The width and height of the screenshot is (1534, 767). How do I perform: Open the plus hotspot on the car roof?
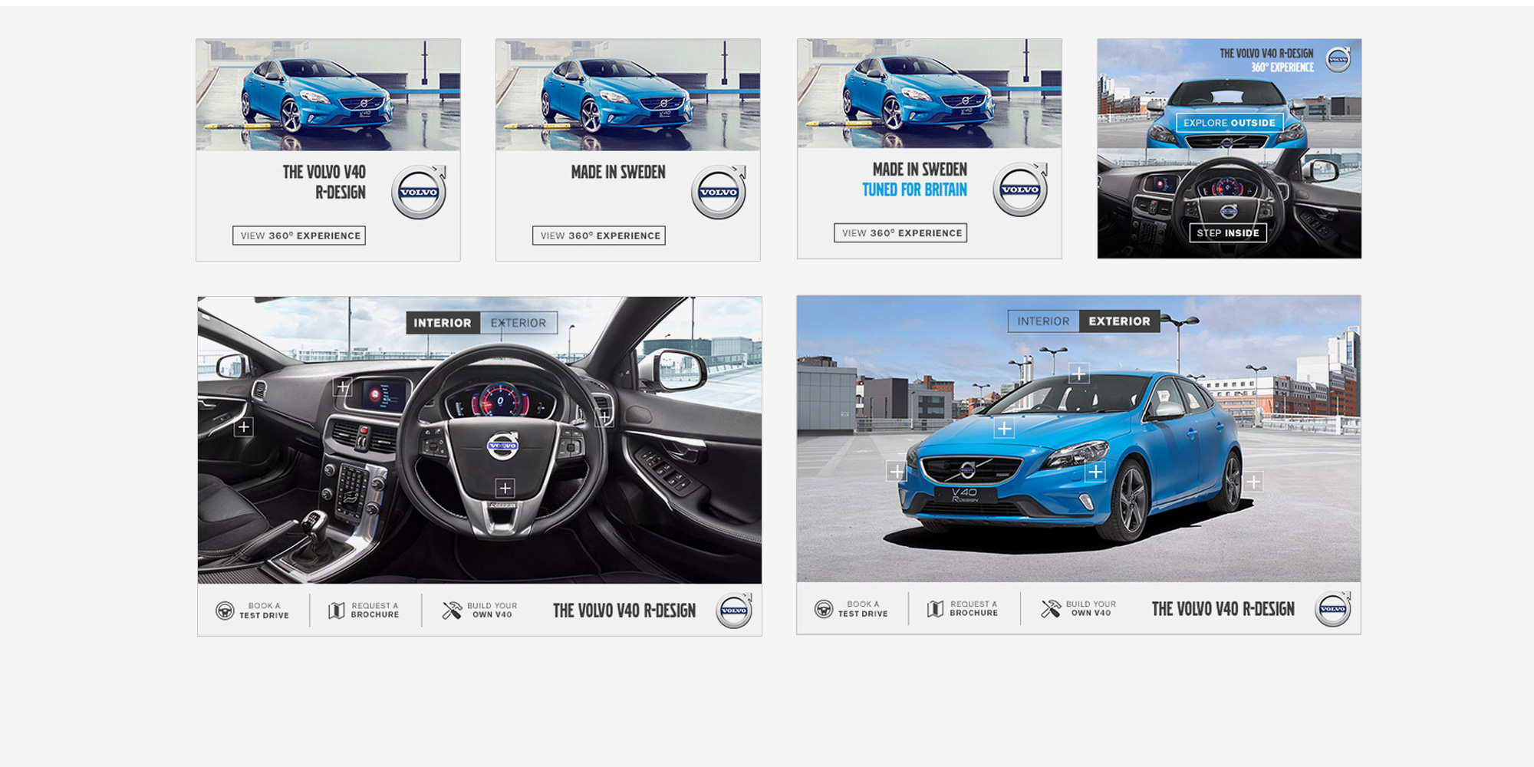tap(1079, 374)
